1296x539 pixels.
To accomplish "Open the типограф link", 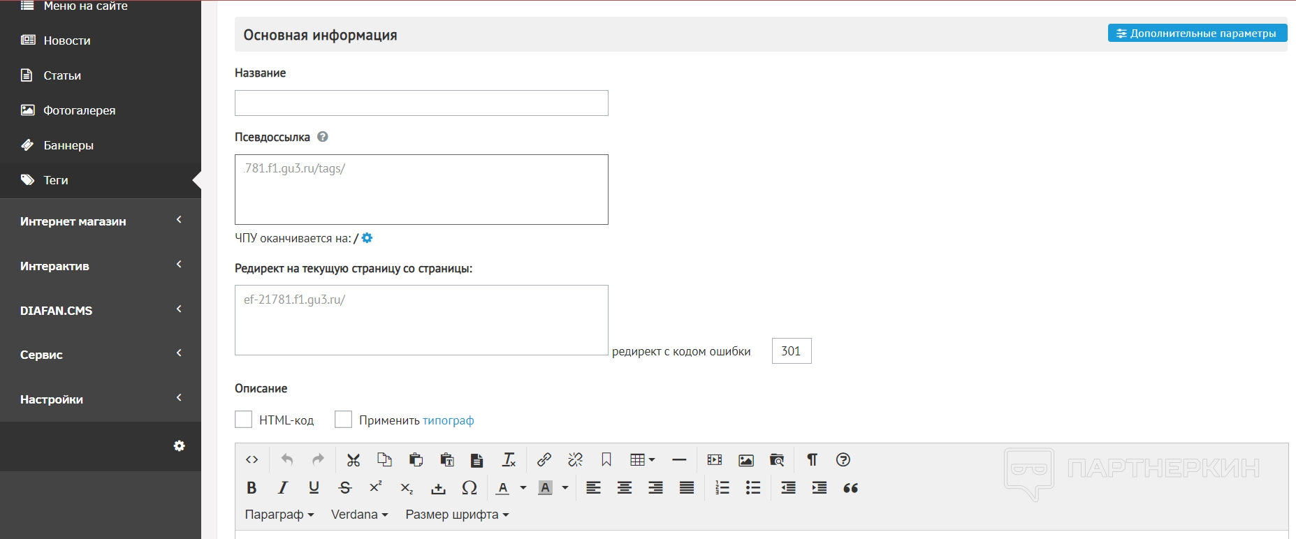I will 448,420.
